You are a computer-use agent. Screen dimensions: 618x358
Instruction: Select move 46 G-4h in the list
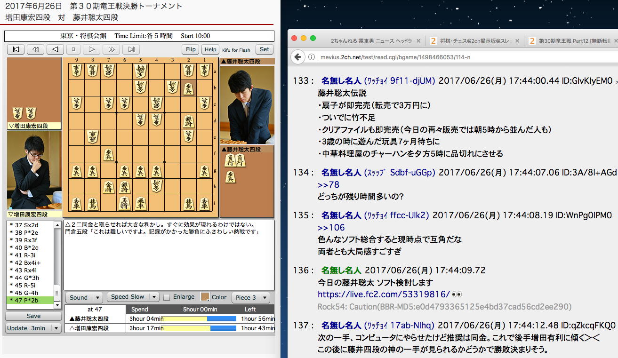click(x=31, y=293)
